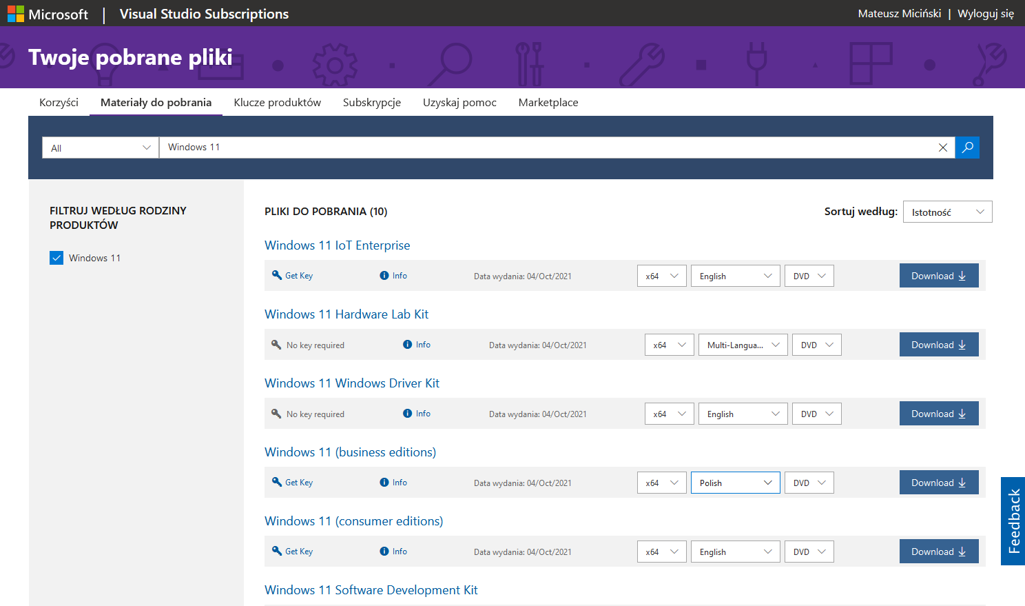
Task: Open Polish language dropdown for business editions
Action: 736,483
